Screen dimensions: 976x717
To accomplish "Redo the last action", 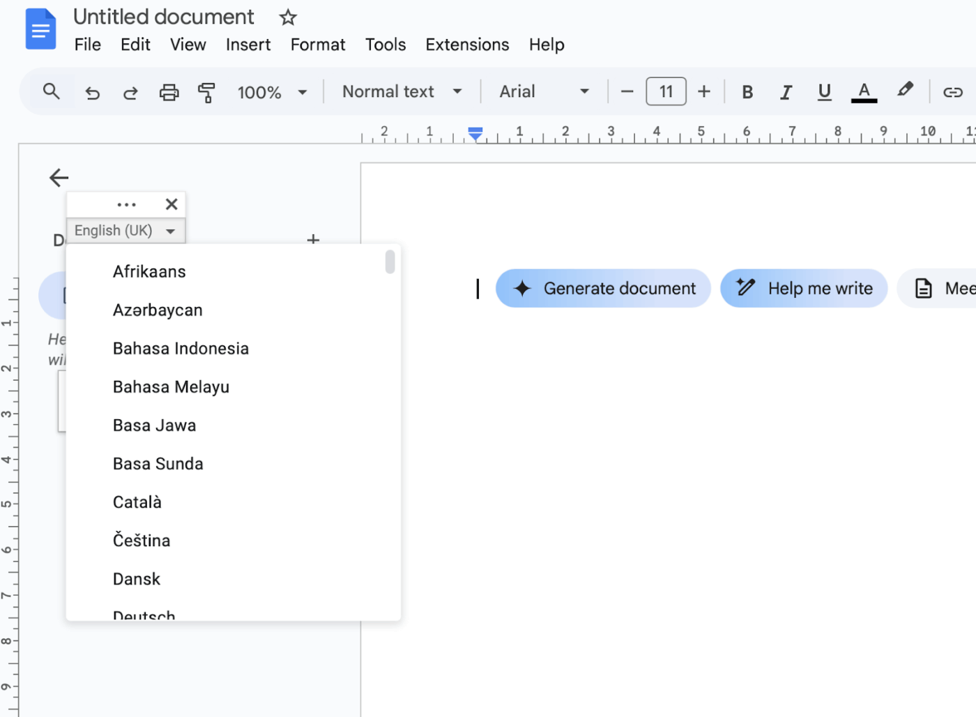I will [130, 91].
